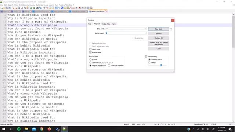Screen dimensions: 235x132
Task: Open the 'Replace with' history dropdown
Action: tap(145, 33)
